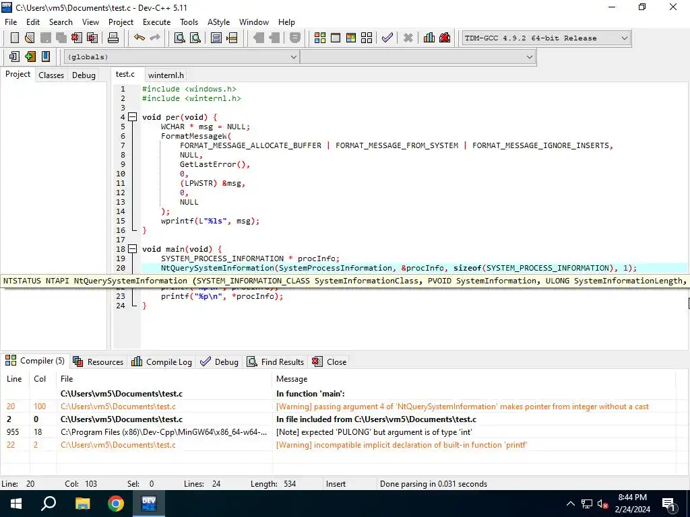690x517 pixels.
Task: Click the Close All files toolbar icon
Action: 92,38
